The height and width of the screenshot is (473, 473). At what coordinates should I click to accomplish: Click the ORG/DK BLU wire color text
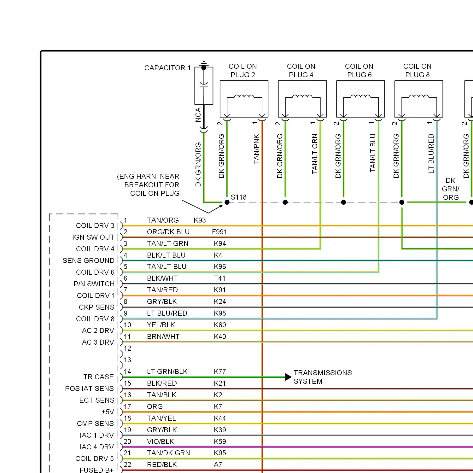168,232
